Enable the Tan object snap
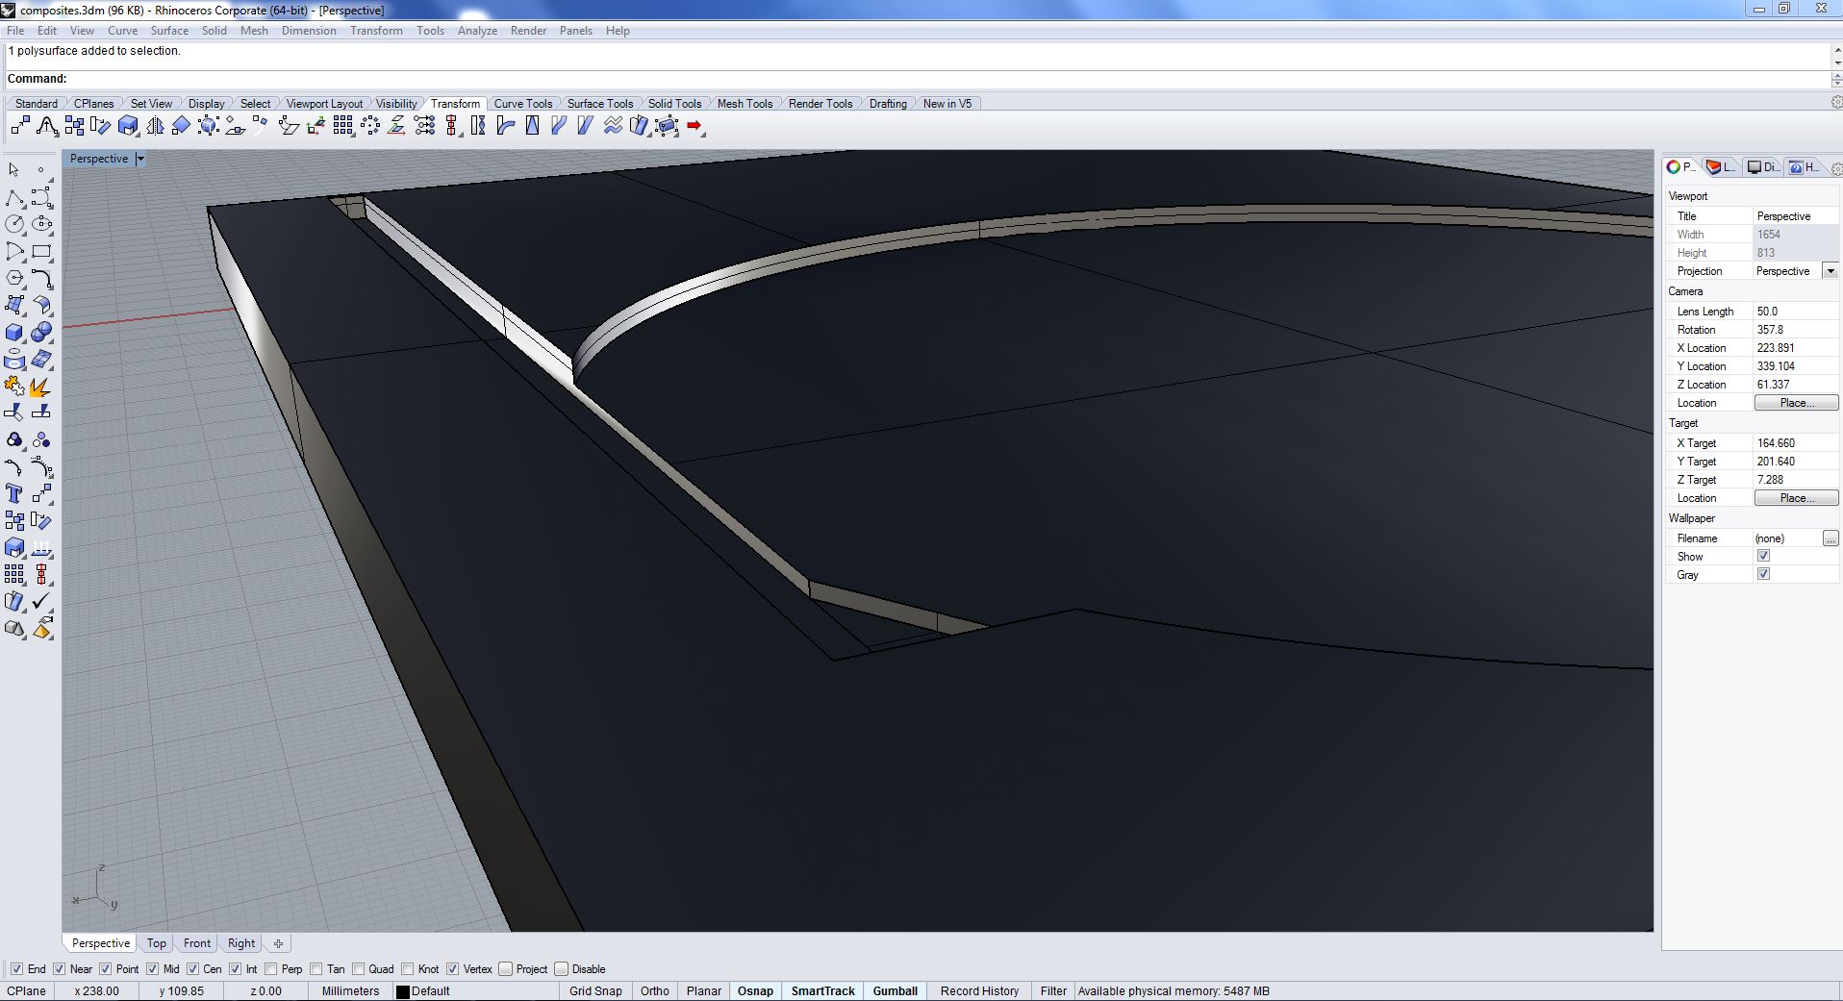The width and height of the screenshot is (1843, 1001). [x=316, y=968]
